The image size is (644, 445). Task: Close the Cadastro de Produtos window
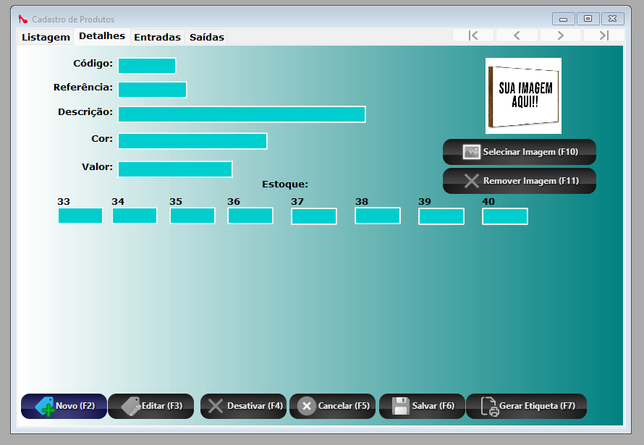[612, 19]
